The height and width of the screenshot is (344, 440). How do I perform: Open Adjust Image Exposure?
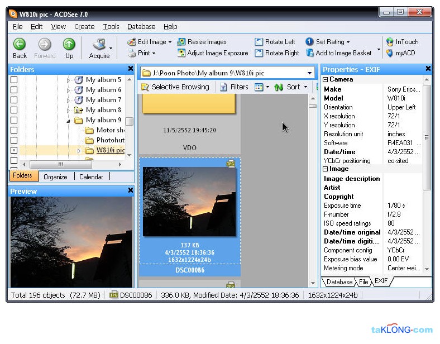tap(181, 53)
